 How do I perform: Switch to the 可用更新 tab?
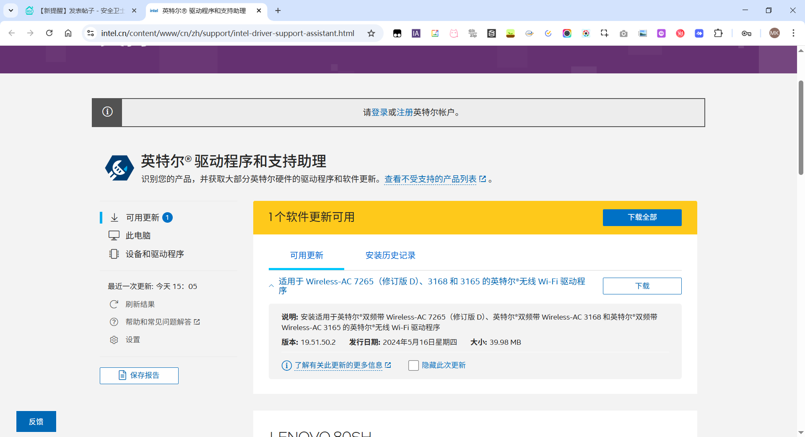pos(306,255)
